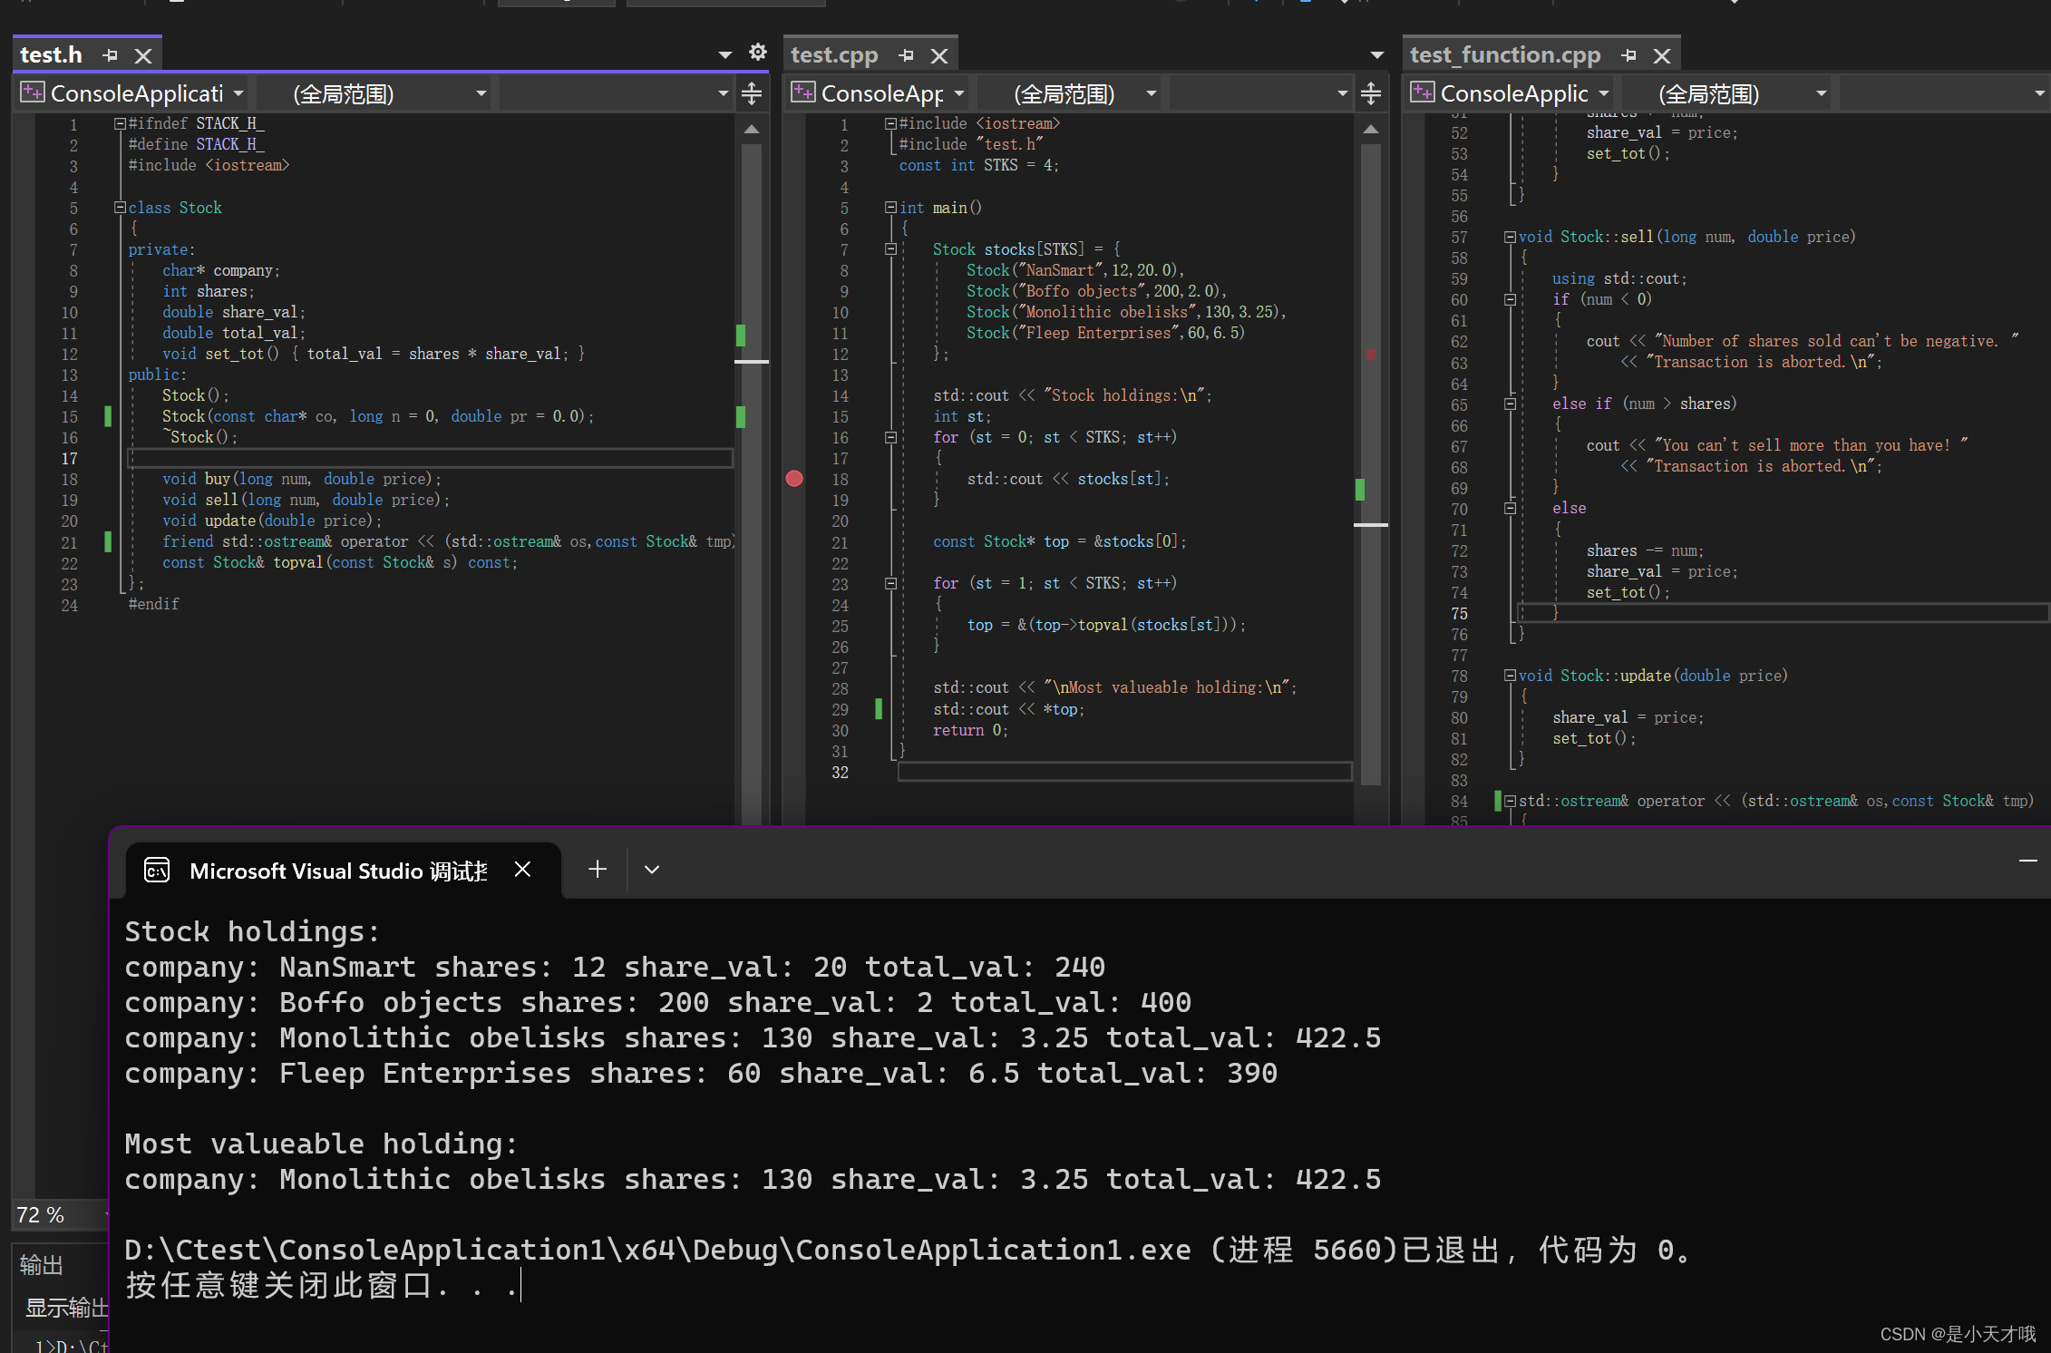Collapse the else block in Stock::sell
The width and height of the screenshot is (2051, 1353).
tap(1510, 508)
